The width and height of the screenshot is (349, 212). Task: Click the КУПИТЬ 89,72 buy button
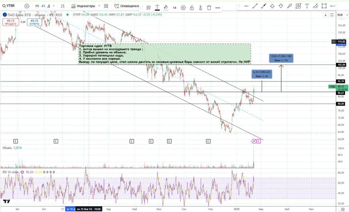pos(34,22)
